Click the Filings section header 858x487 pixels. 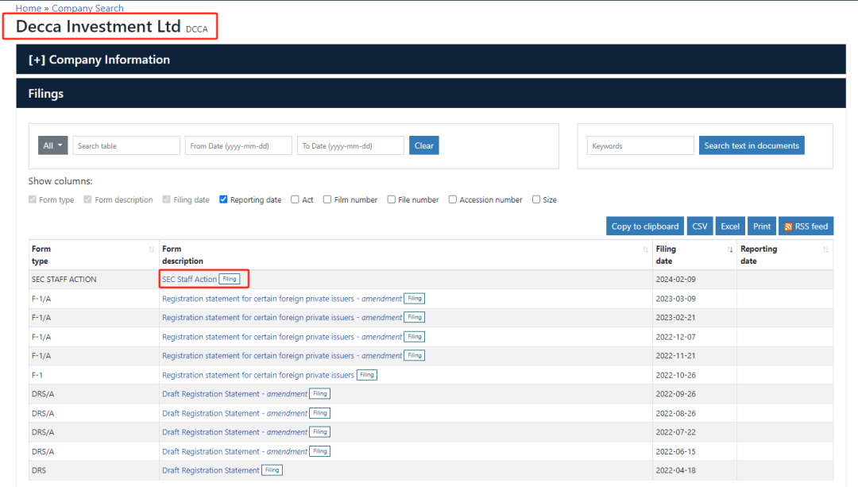tap(431, 94)
